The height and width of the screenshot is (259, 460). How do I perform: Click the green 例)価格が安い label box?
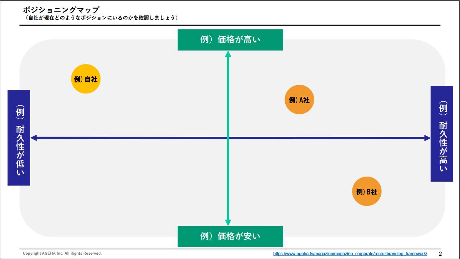230,236
